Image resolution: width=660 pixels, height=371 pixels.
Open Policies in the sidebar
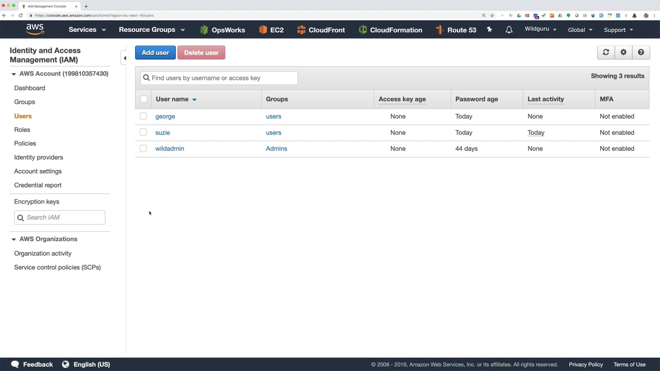pyautogui.click(x=25, y=143)
